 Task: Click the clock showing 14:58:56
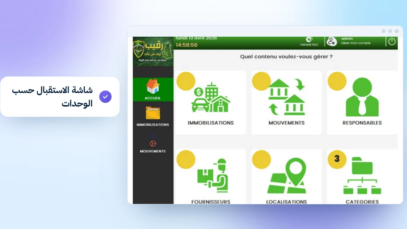[x=187, y=45]
